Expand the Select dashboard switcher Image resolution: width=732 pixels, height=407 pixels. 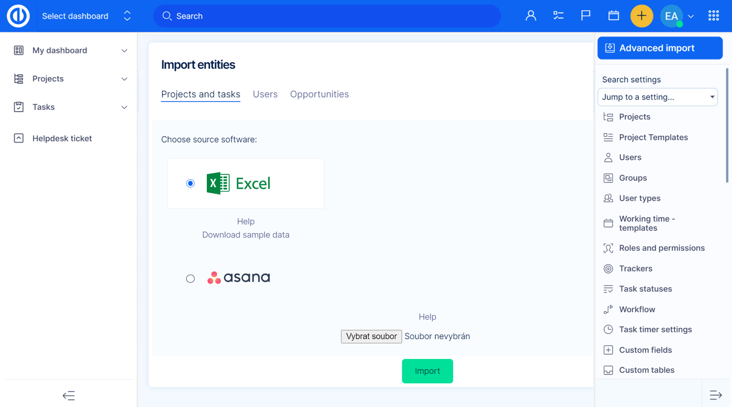pos(127,16)
